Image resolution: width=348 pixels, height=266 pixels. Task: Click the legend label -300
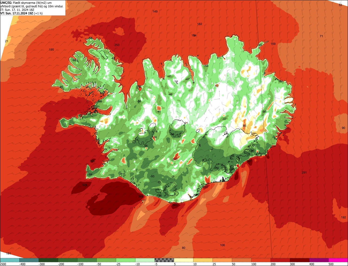[42, 264]
